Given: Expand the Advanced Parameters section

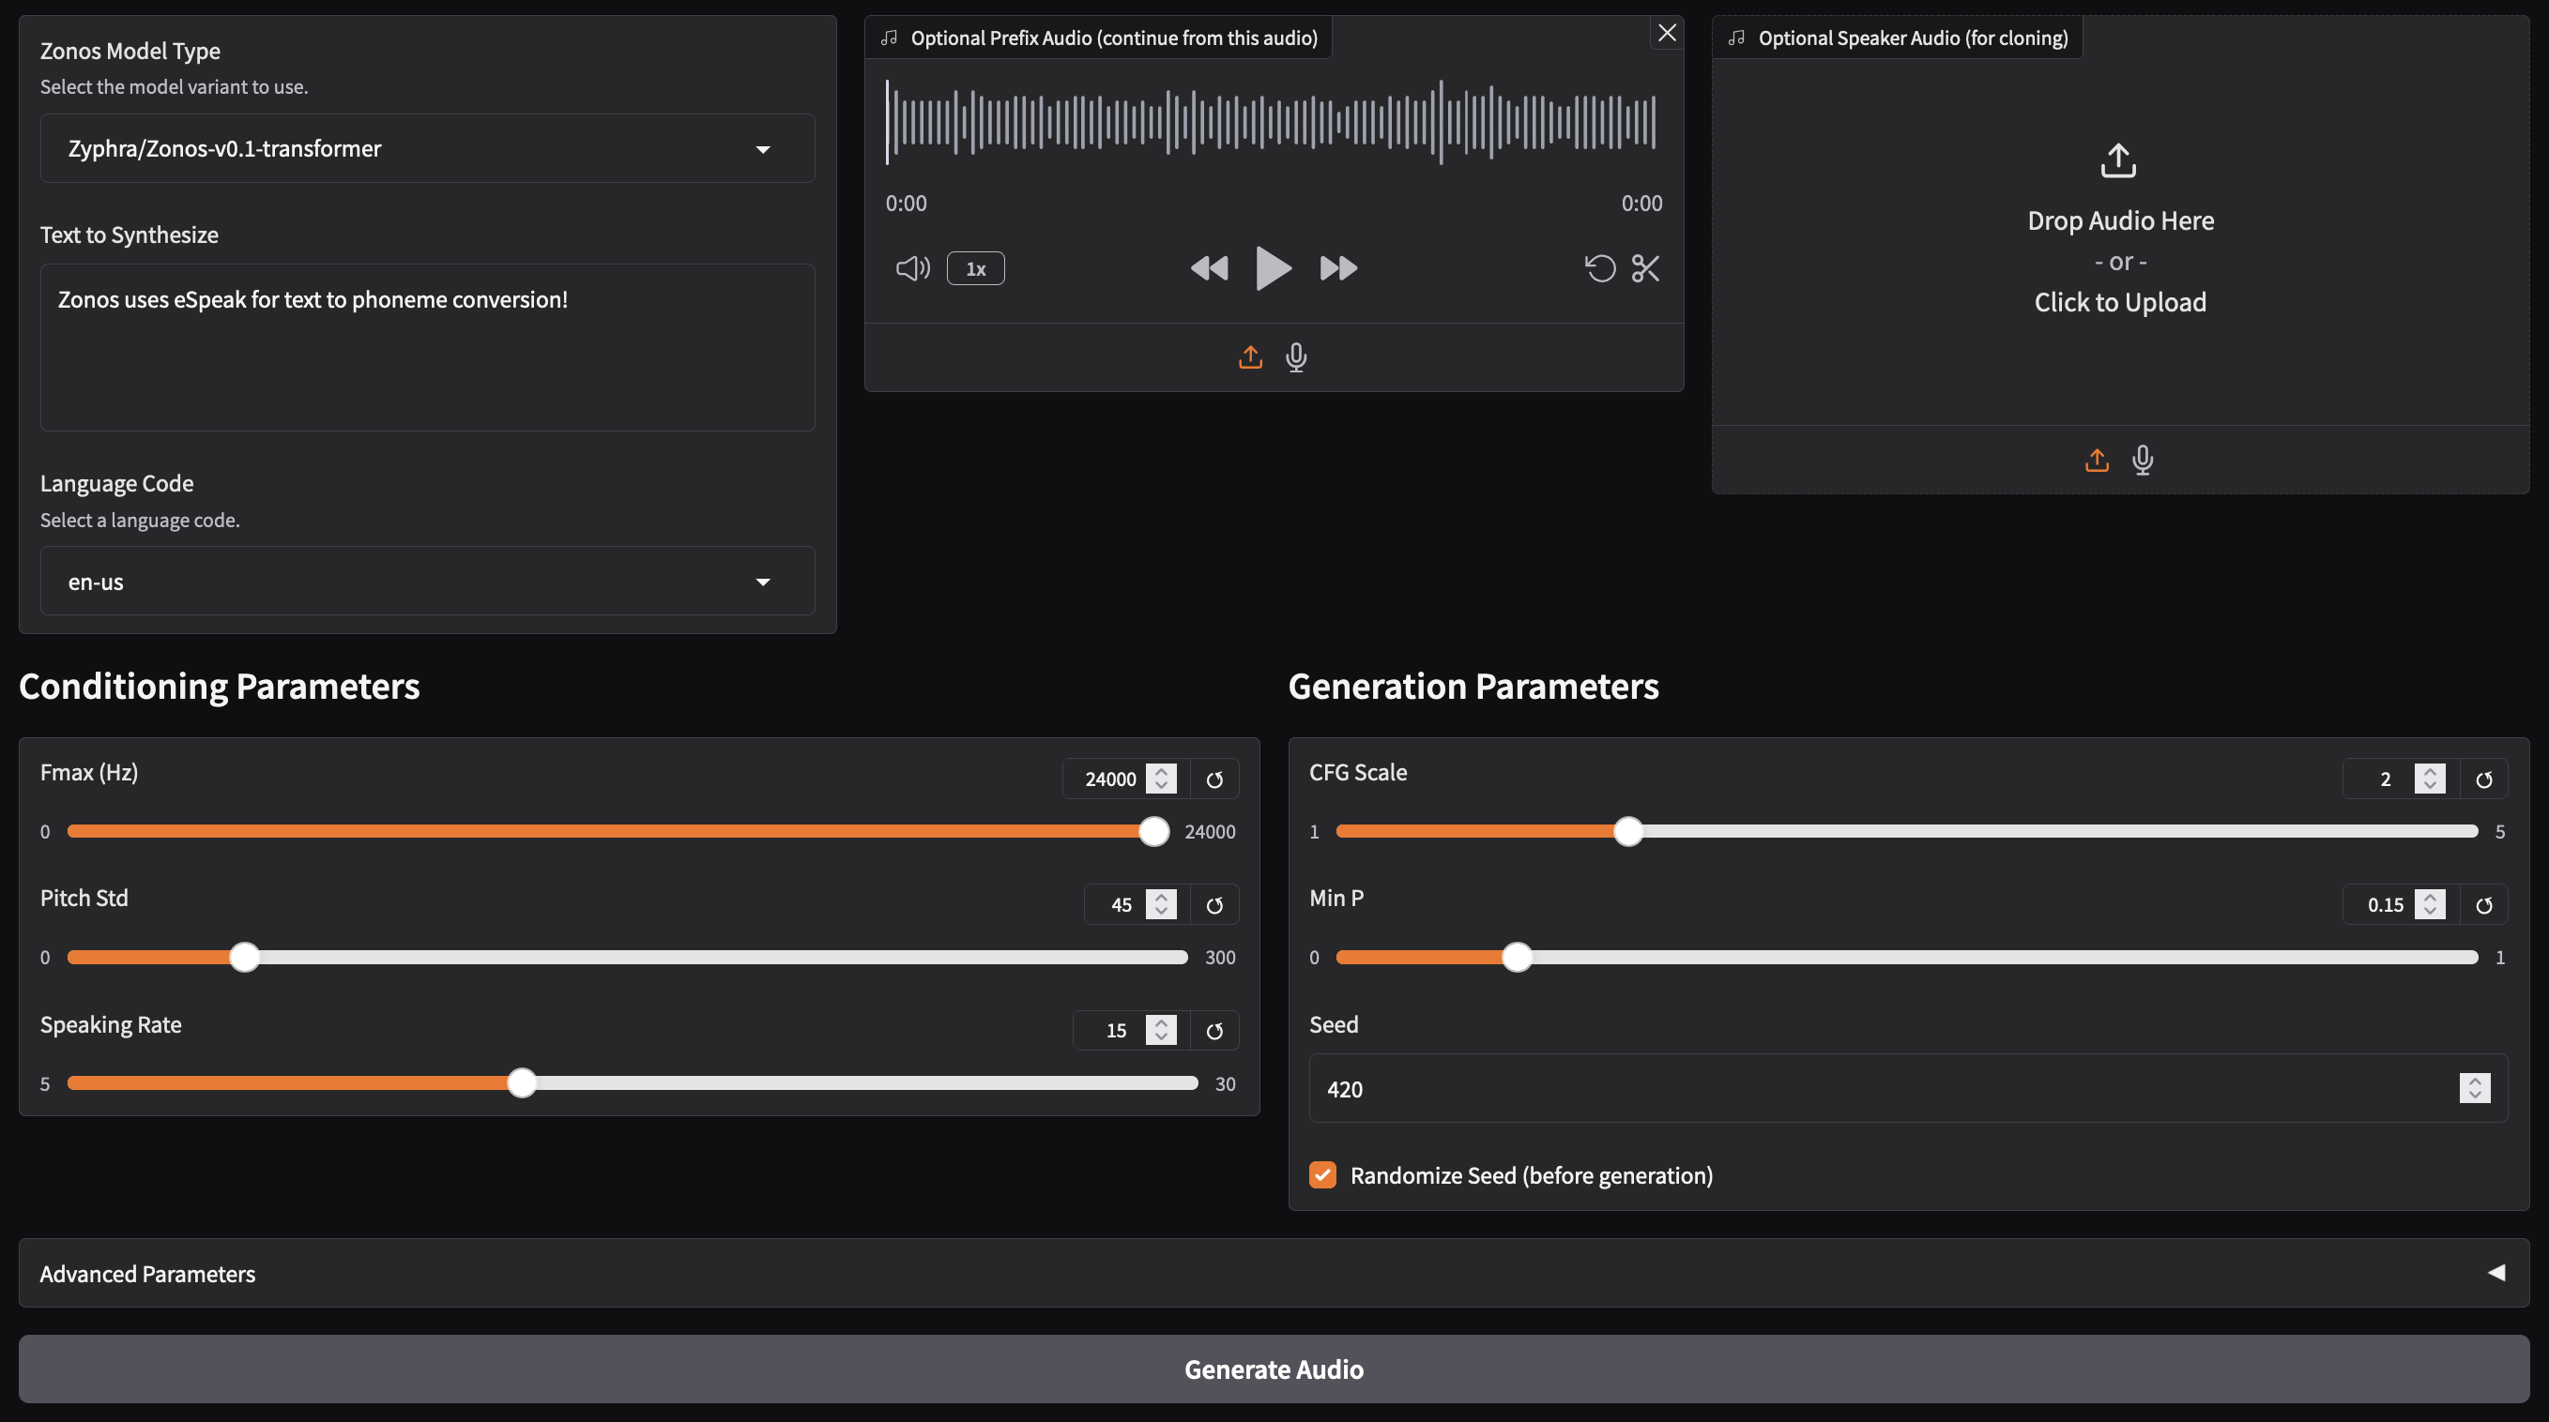Looking at the screenshot, I should click(x=1274, y=1274).
